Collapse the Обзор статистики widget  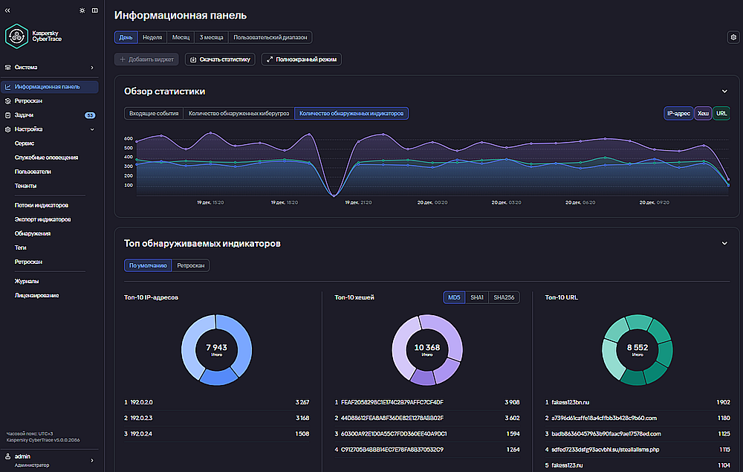pyautogui.click(x=724, y=91)
